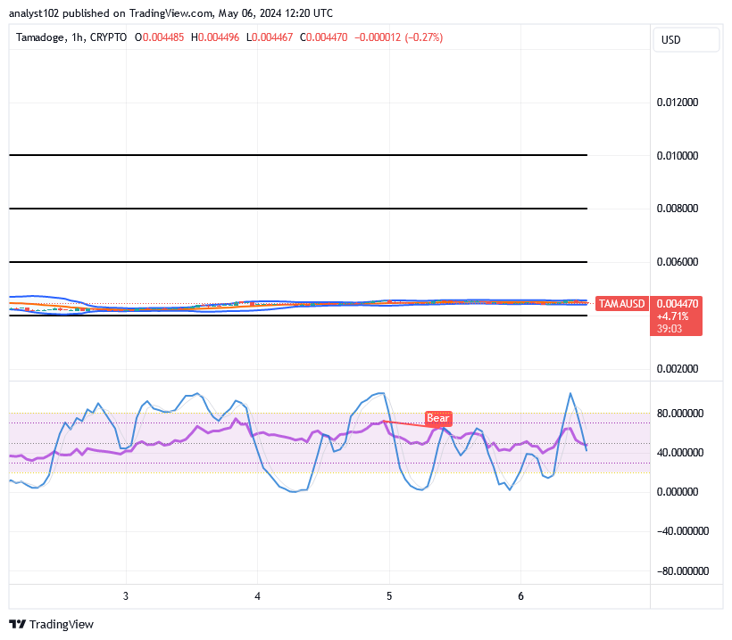This screenshot has width=732, height=640.
Task: Click date label 5 on time axis
Action: point(389,596)
